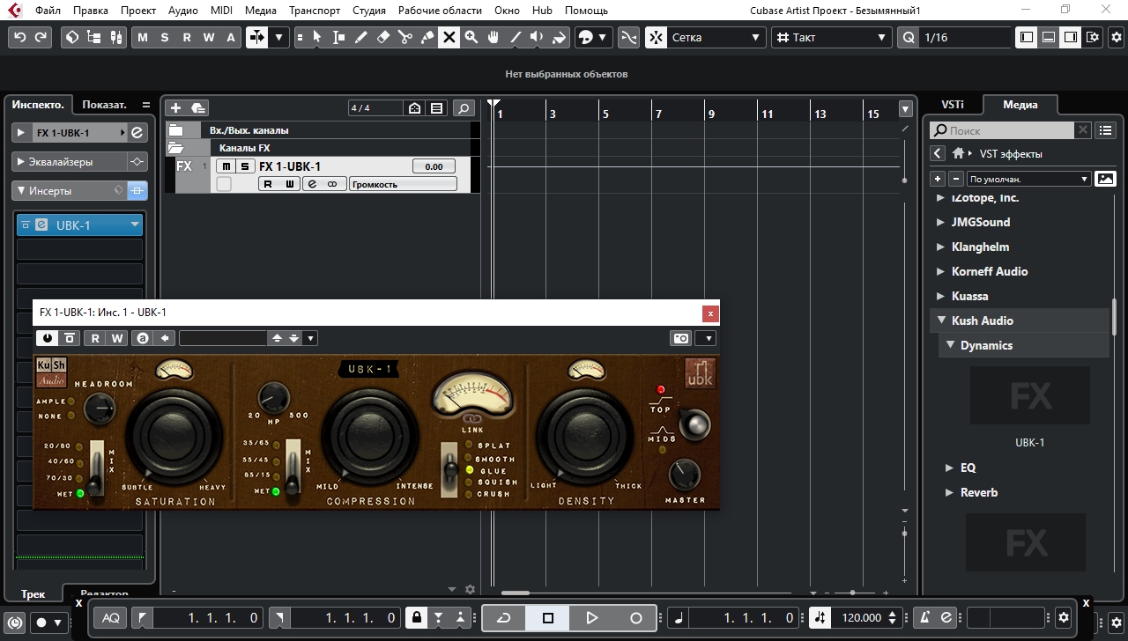The width and height of the screenshot is (1128, 641).
Task: Expand the EQ category in Kush Audio
Action: [x=950, y=468]
